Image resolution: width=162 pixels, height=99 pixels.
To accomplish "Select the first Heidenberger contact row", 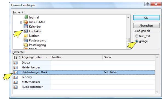I will (84, 68).
